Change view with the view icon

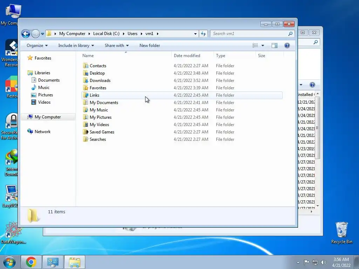(x=255, y=46)
